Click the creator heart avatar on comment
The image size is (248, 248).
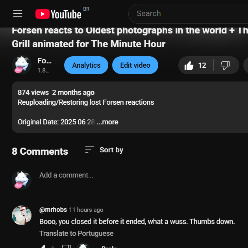83,246
